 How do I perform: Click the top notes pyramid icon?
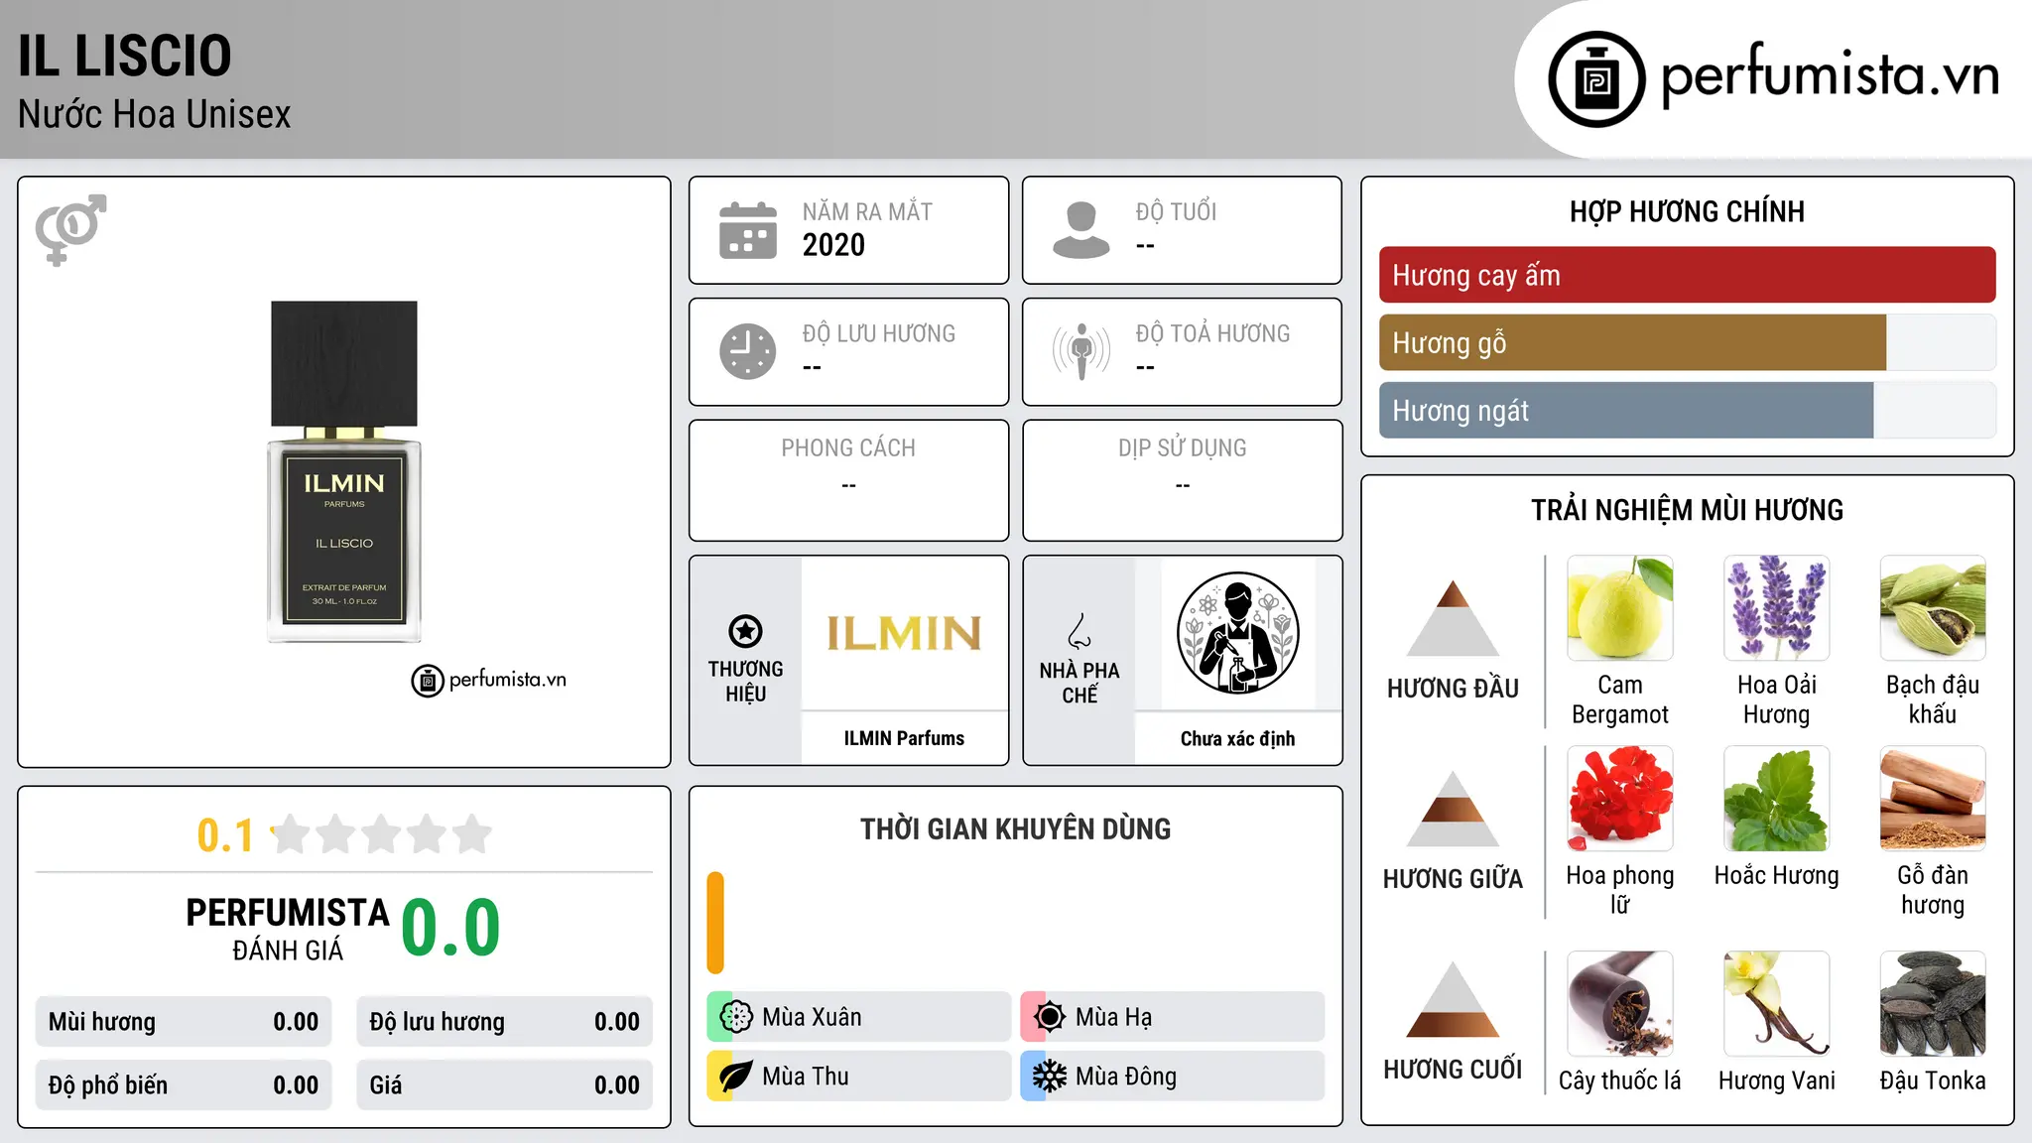[1453, 618]
